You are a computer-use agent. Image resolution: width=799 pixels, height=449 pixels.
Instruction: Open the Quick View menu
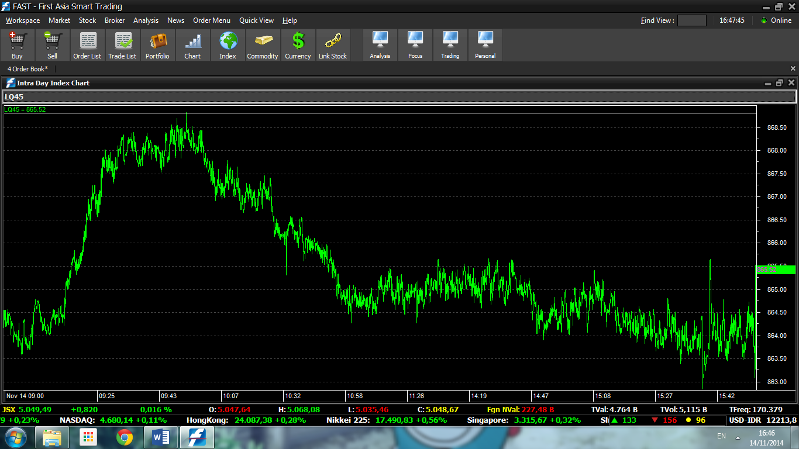[x=256, y=20]
